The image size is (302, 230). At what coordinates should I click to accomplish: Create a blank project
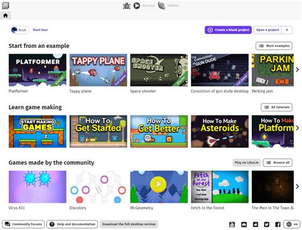pos(228,30)
